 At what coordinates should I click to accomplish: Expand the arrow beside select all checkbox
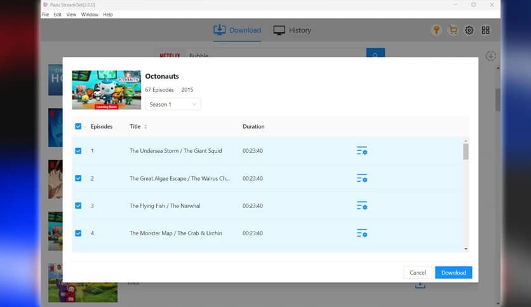(84, 127)
